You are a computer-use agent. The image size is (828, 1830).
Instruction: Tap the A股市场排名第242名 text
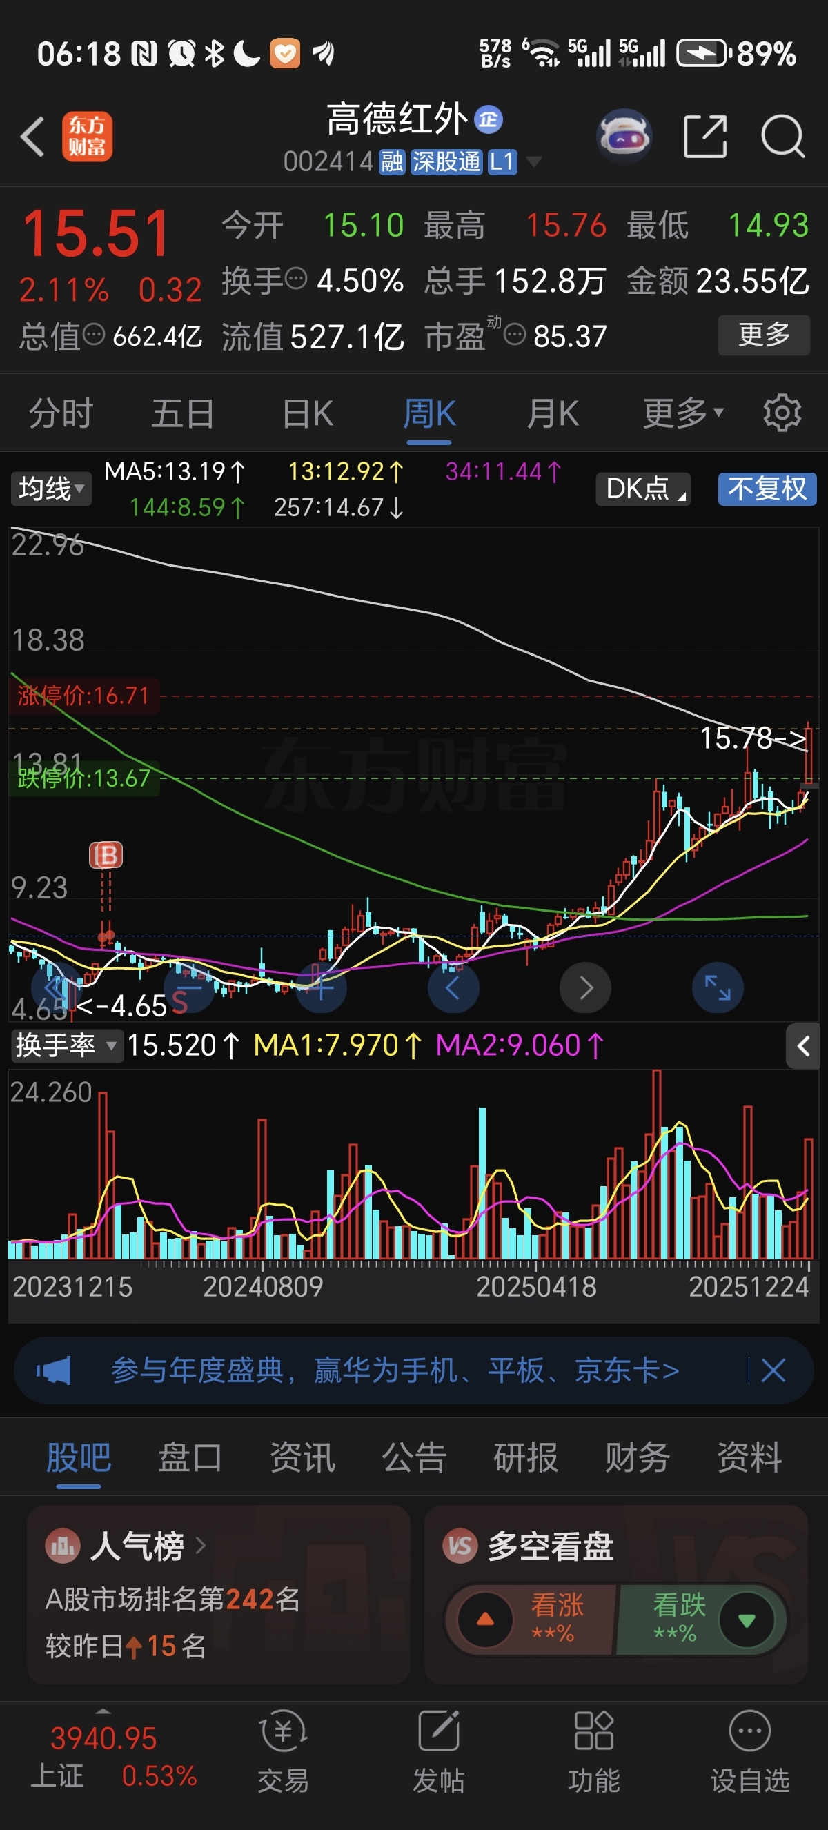pyautogui.click(x=172, y=1599)
